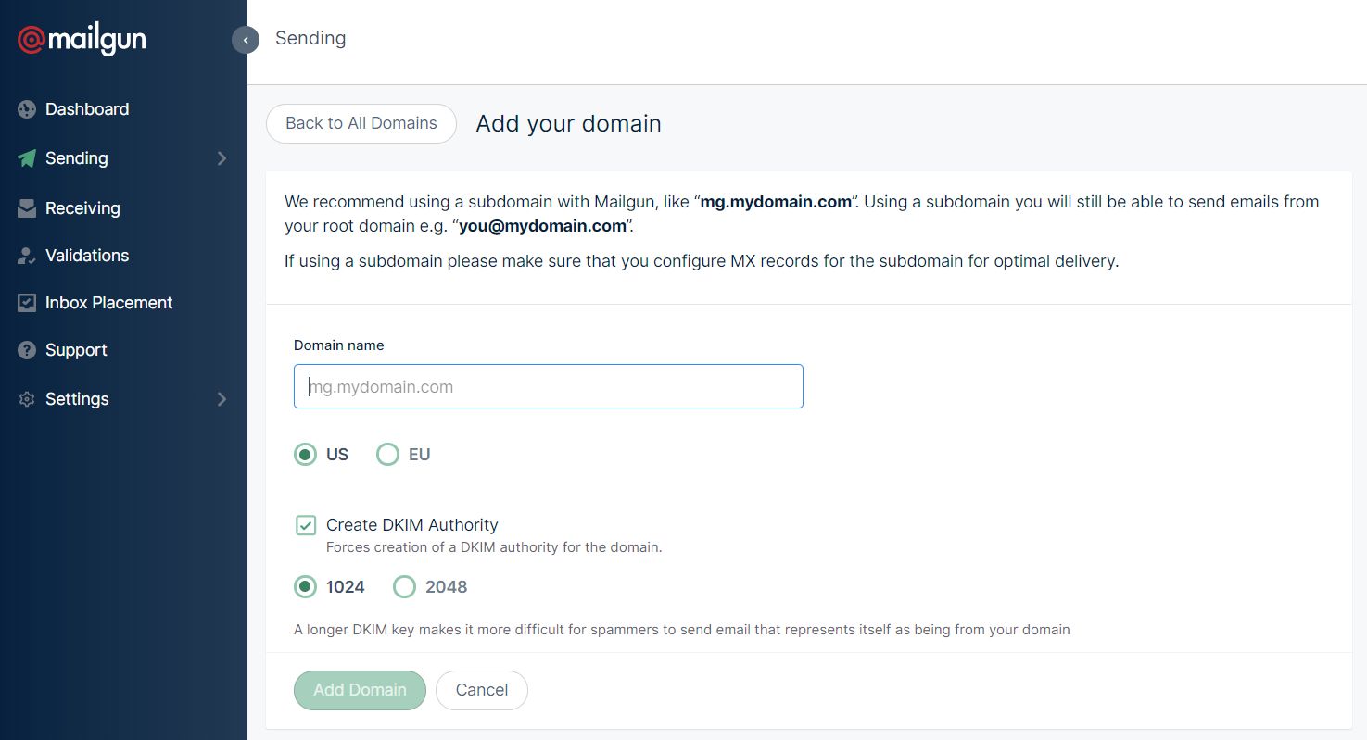The width and height of the screenshot is (1367, 740).
Task: Click Back to All Domains
Action: pyautogui.click(x=361, y=123)
